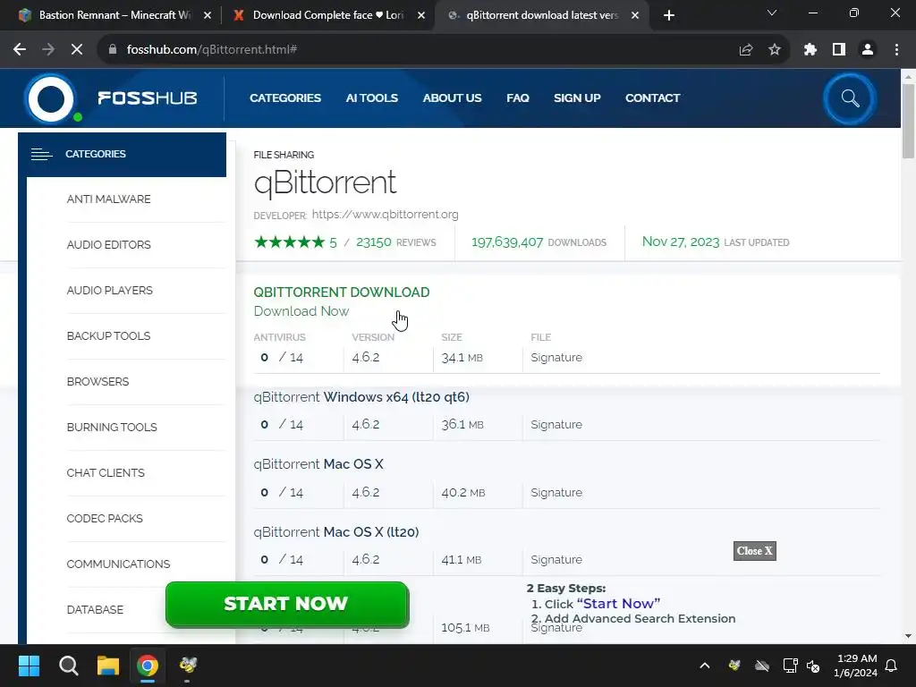916x687 pixels.
Task: Open the developer qbittorrent.org link
Action: [385, 215]
